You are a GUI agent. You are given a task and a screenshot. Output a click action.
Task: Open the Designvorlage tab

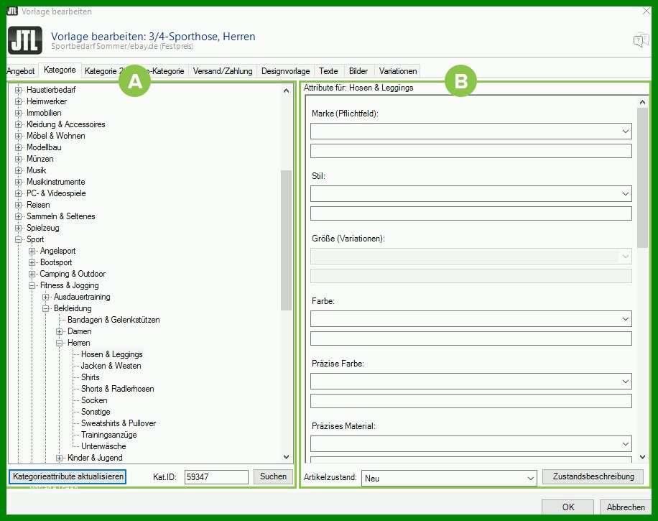click(x=285, y=71)
